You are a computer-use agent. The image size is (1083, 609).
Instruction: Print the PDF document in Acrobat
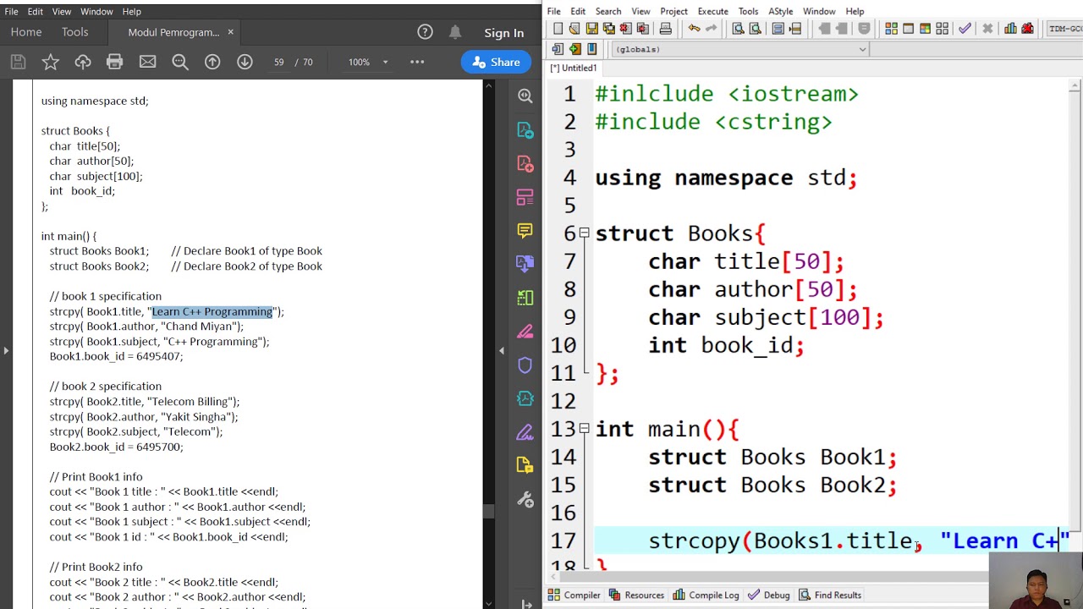[x=115, y=62]
